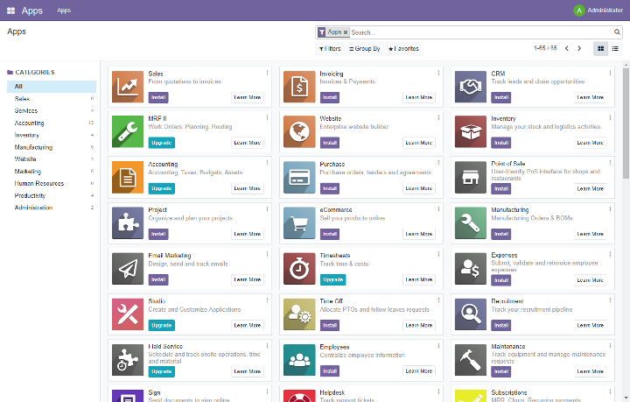Click the Point of Sale shop icon
This screenshot has height=402, width=630.
coord(471,177)
